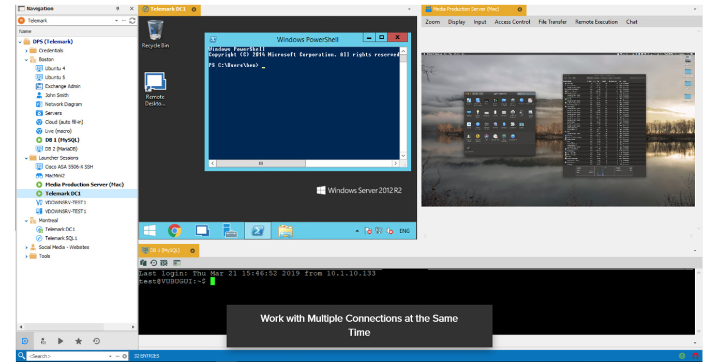Select the Exchange Admin entry

[63, 86]
